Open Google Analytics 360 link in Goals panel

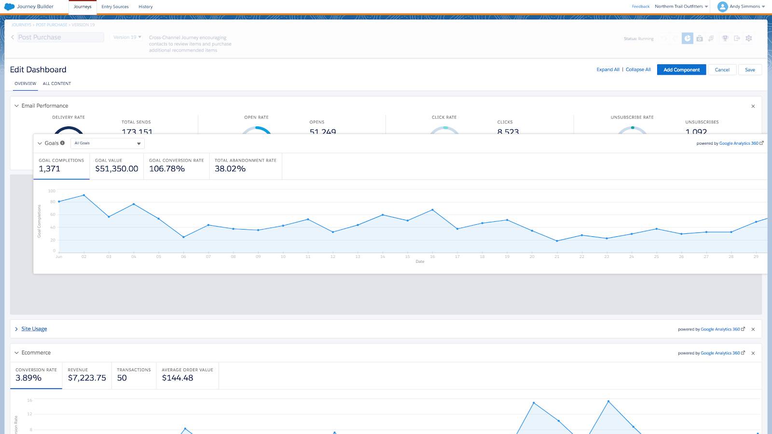pos(738,143)
